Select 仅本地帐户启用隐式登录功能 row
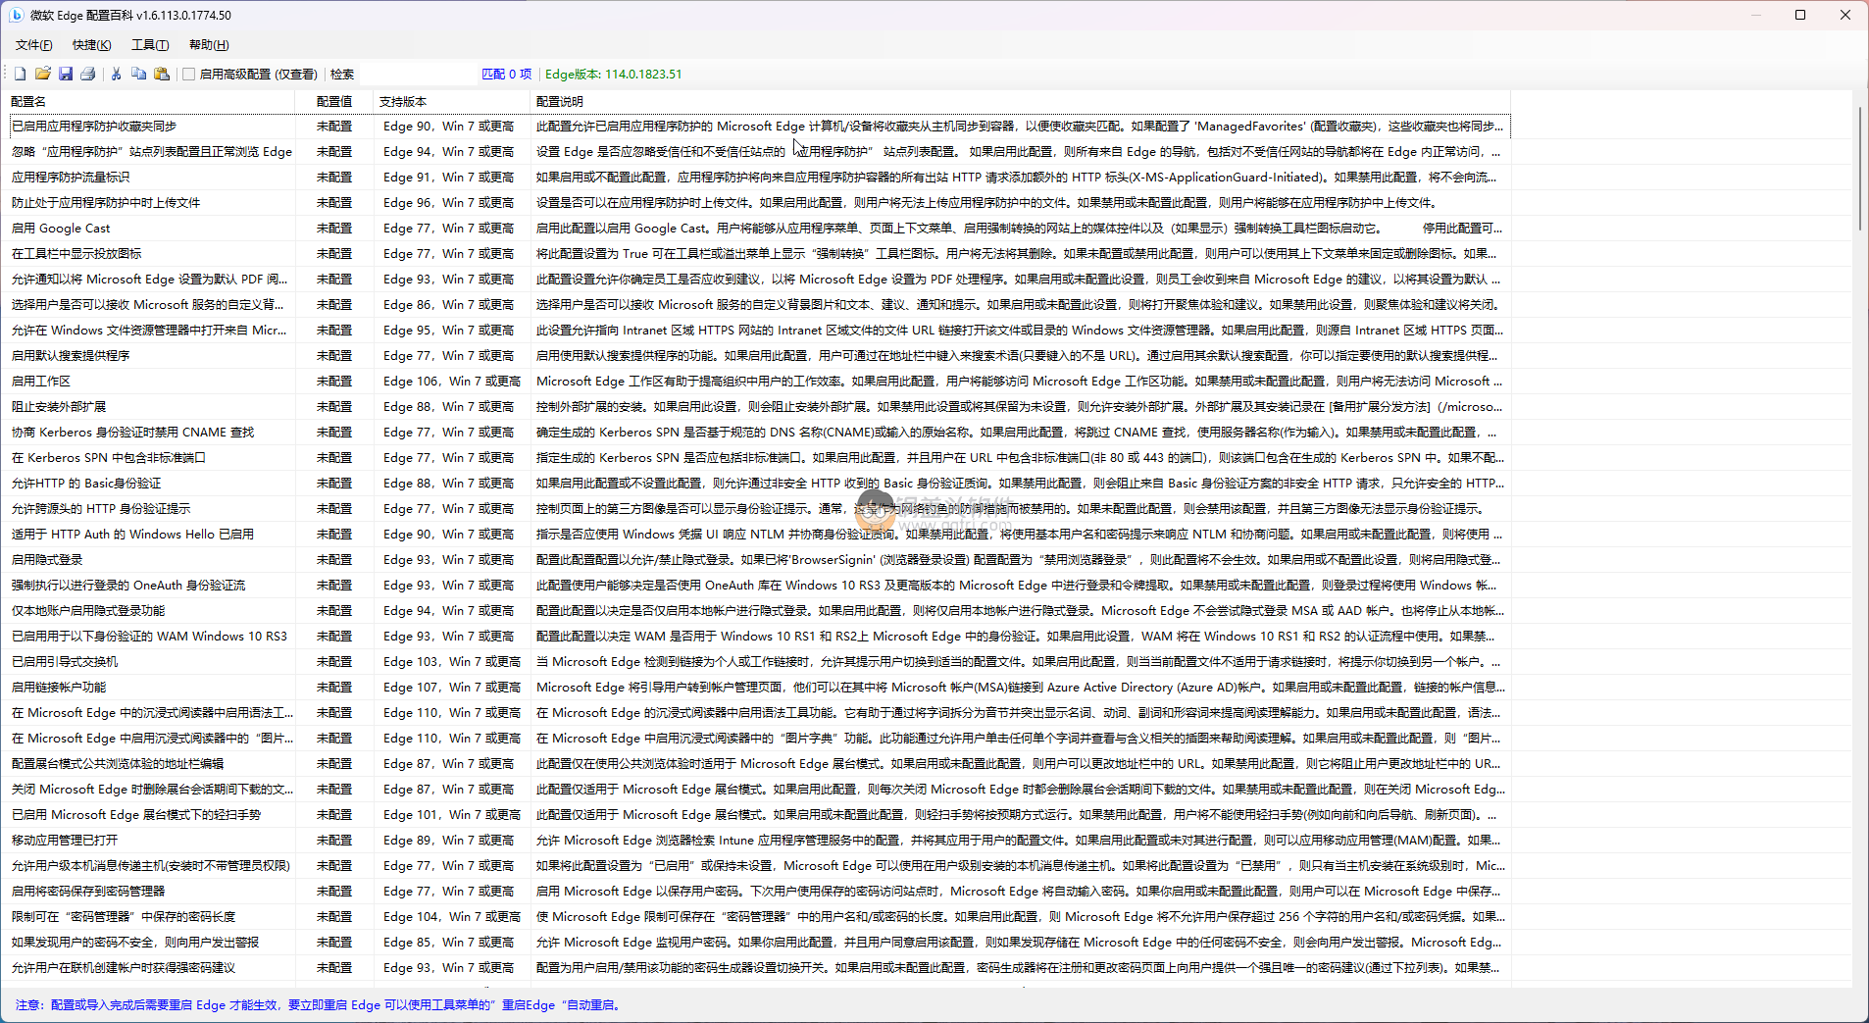 [x=760, y=611]
